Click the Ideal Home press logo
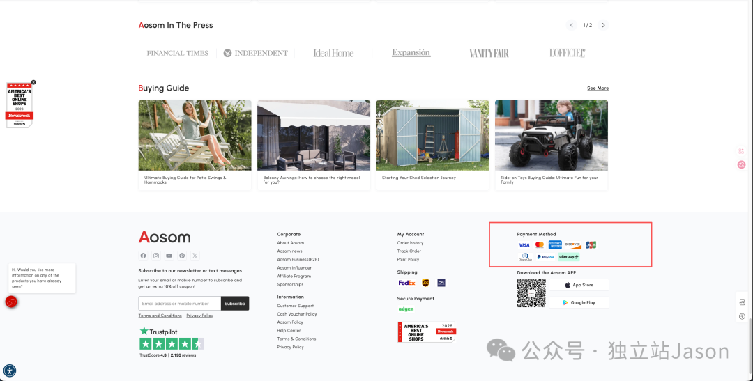This screenshot has height=381, width=753. tap(333, 53)
